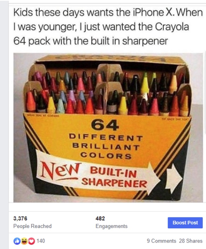The width and height of the screenshot is (206, 249).
Task: Click the large 64 on the box
Action: [105, 125]
